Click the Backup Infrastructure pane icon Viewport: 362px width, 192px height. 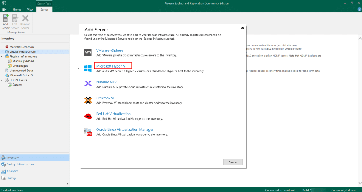[x=4, y=164]
